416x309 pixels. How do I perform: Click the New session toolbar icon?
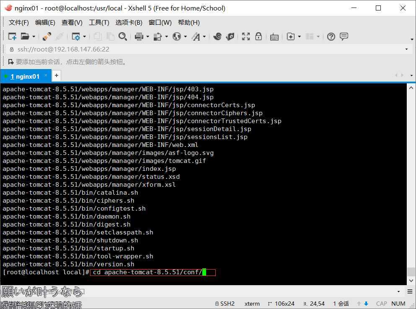pos(12,36)
